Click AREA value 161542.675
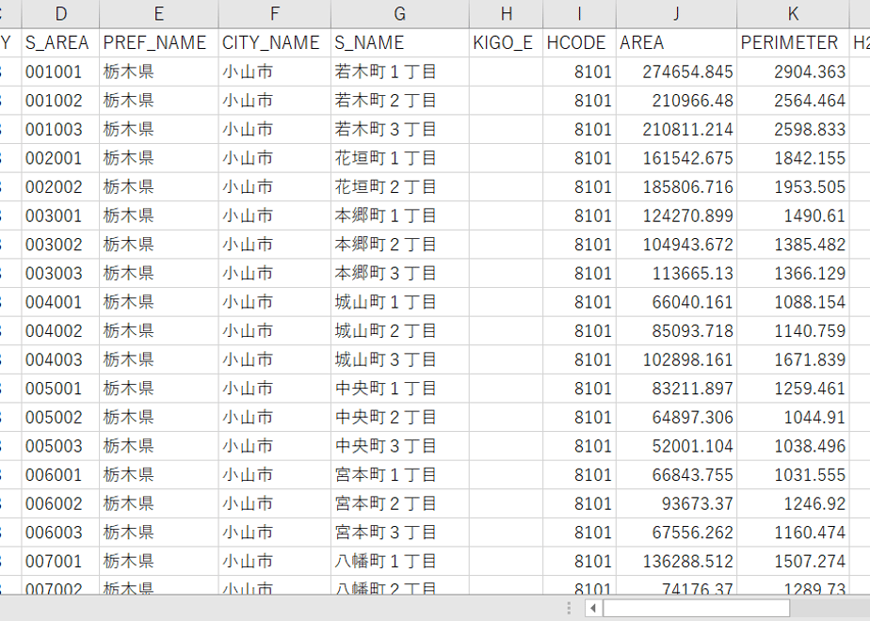The height and width of the screenshot is (621, 870). [676, 158]
